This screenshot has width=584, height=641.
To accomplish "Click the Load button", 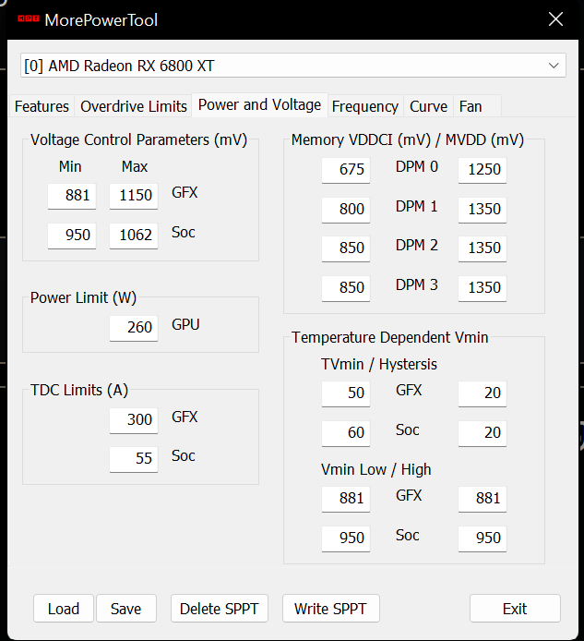I will [x=64, y=609].
